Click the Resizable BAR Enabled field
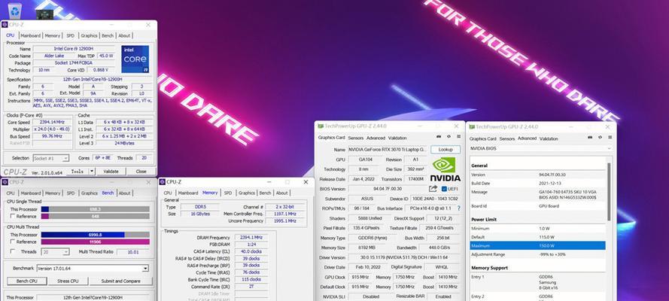Viewport: 669px width, 301px height. (x=443, y=296)
